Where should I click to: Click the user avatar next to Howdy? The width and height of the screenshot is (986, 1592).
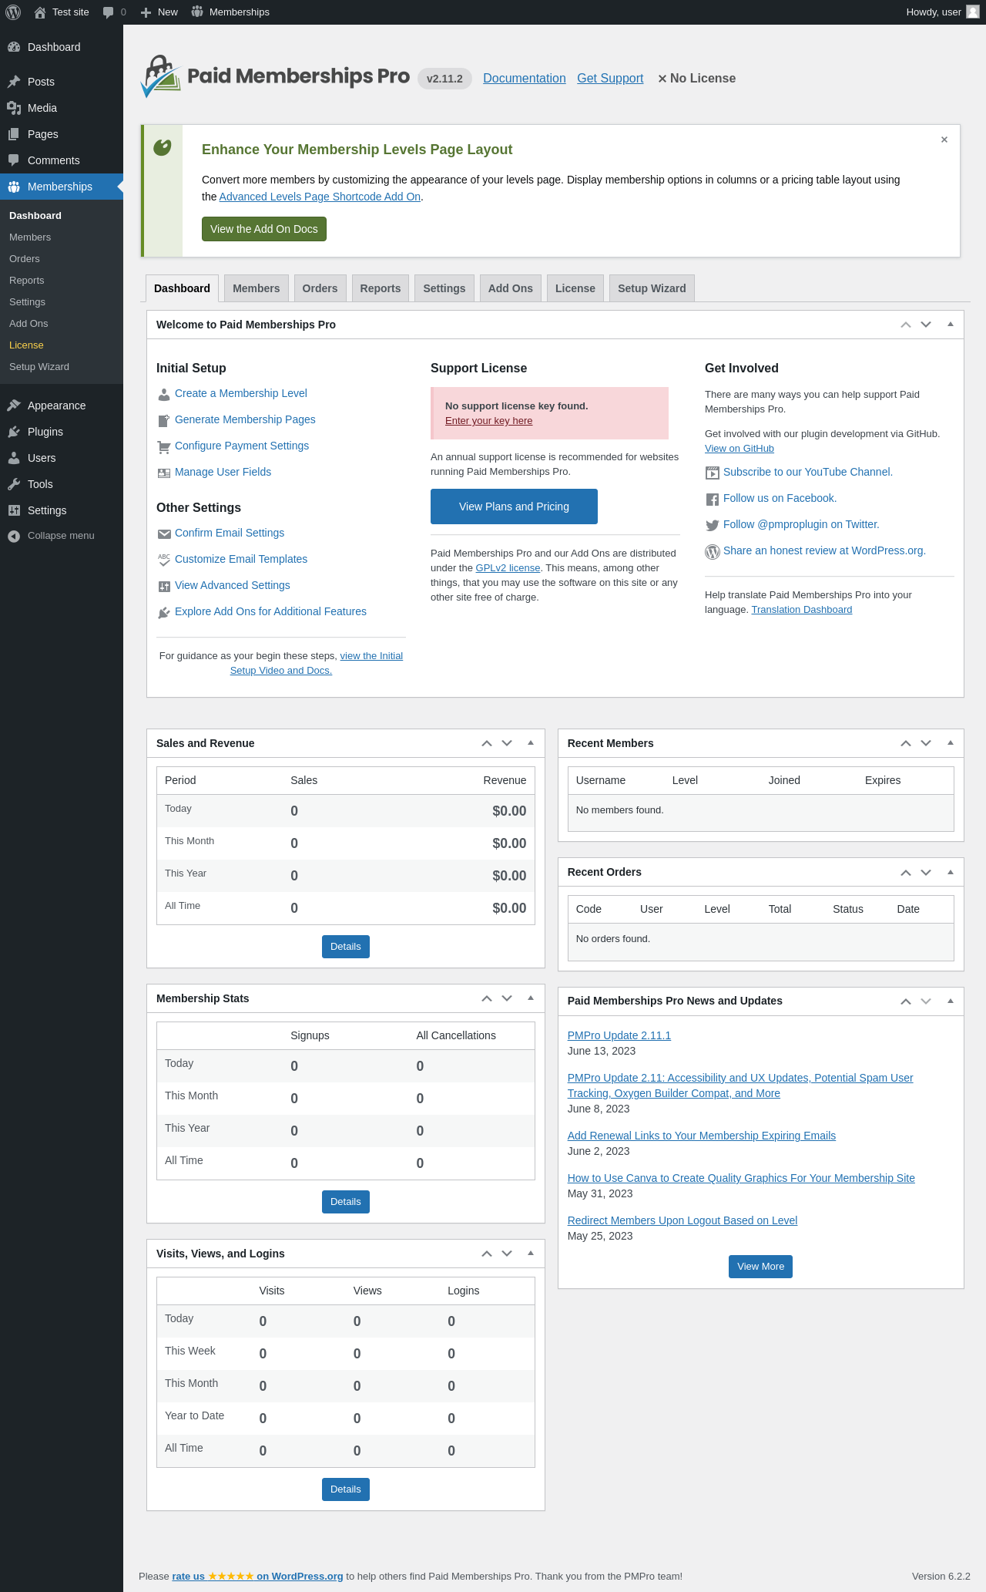point(973,12)
